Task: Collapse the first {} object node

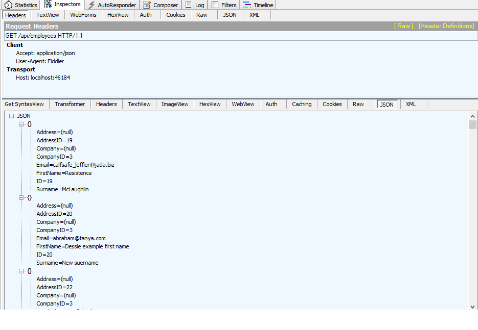Action: [21, 124]
